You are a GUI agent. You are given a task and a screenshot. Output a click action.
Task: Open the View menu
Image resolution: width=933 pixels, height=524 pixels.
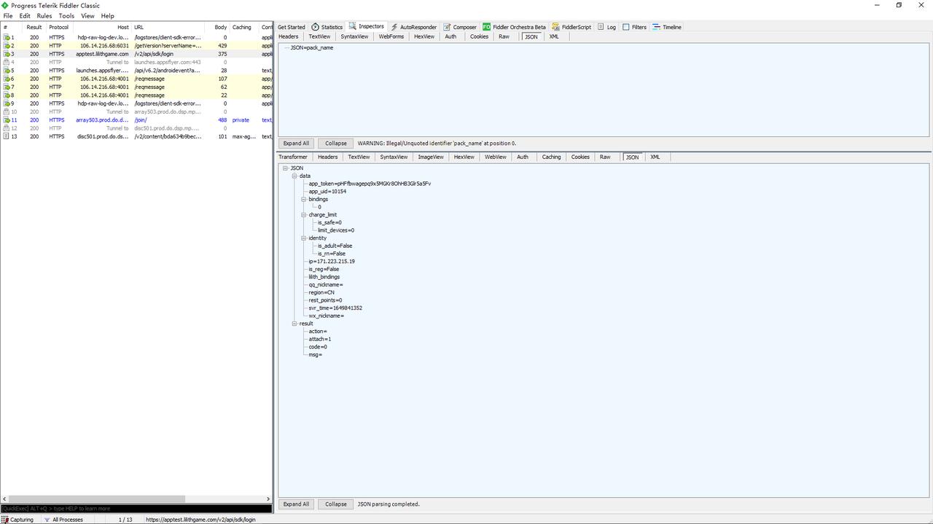coord(87,15)
